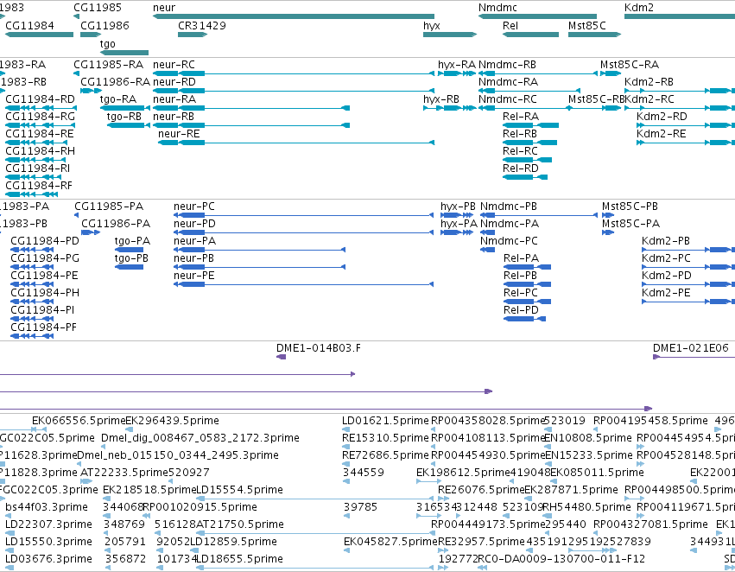735x572 pixels.
Task: Click protein Rel-PA
Action: point(528,267)
